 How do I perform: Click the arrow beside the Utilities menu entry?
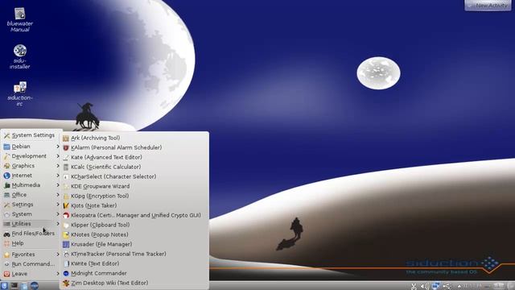58,224
